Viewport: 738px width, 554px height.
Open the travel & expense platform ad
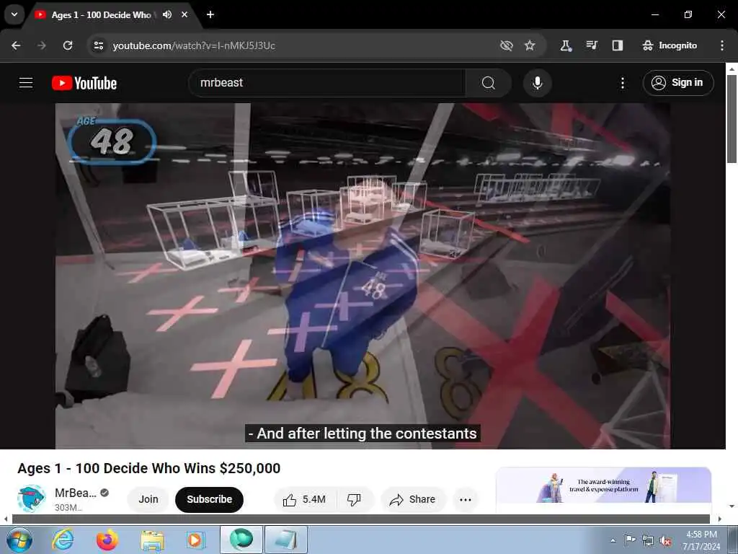pos(604,485)
